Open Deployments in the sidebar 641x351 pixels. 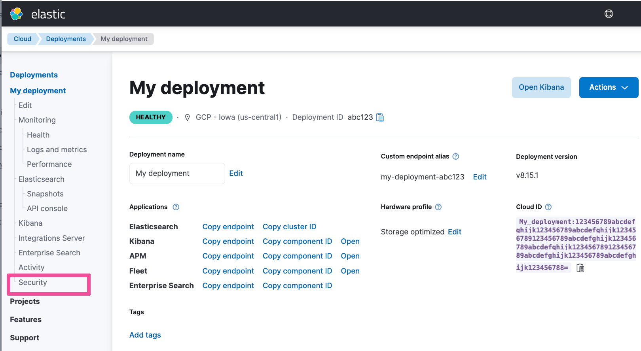pos(34,75)
